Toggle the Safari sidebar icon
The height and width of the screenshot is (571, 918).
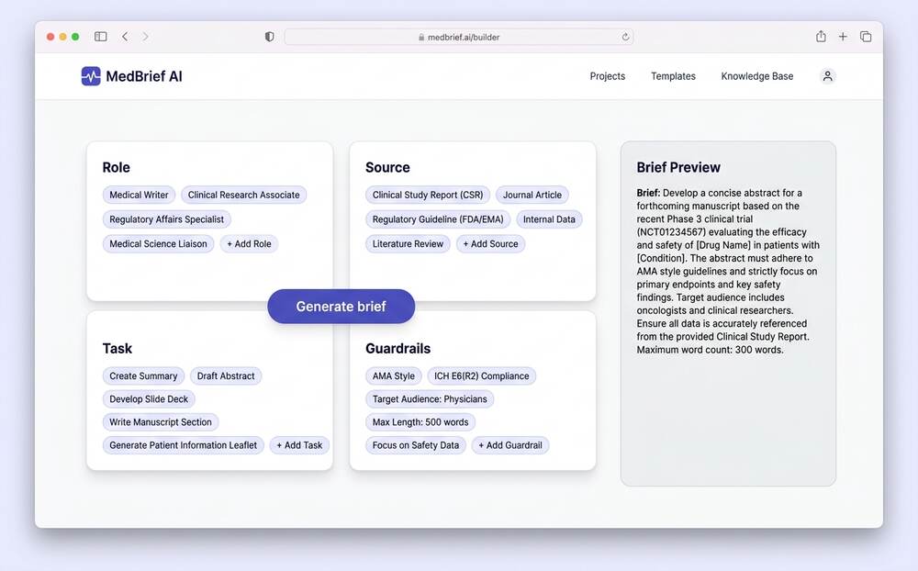[101, 37]
